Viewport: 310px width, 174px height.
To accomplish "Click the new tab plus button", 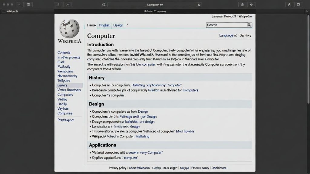I will pos(307,11).
